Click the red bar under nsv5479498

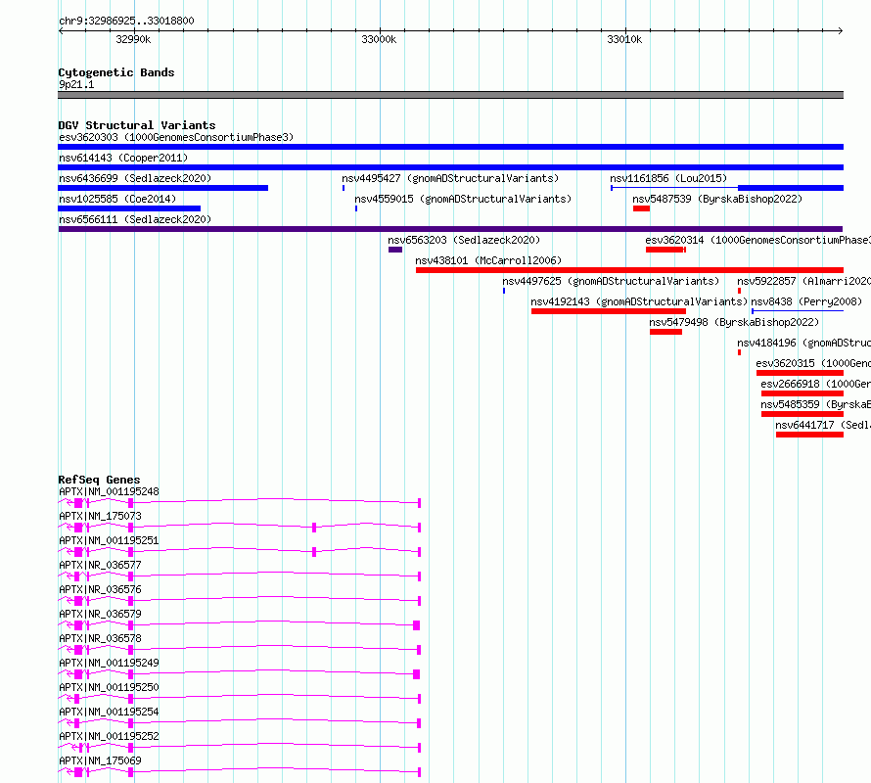(x=665, y=332)
